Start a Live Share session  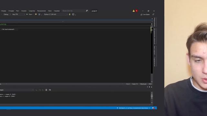[145, 15]
